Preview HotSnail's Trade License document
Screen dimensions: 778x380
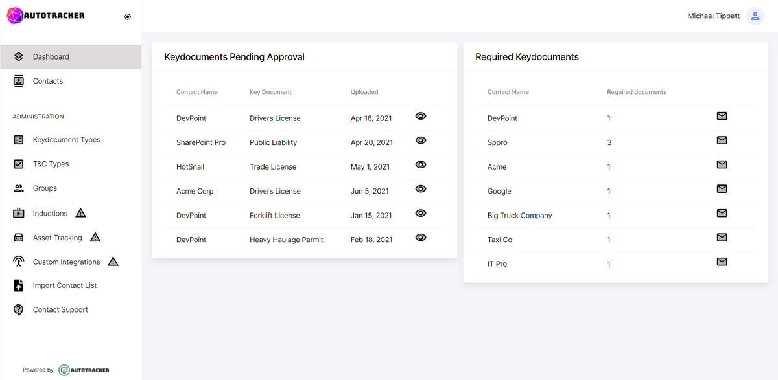tap(421, 164)
